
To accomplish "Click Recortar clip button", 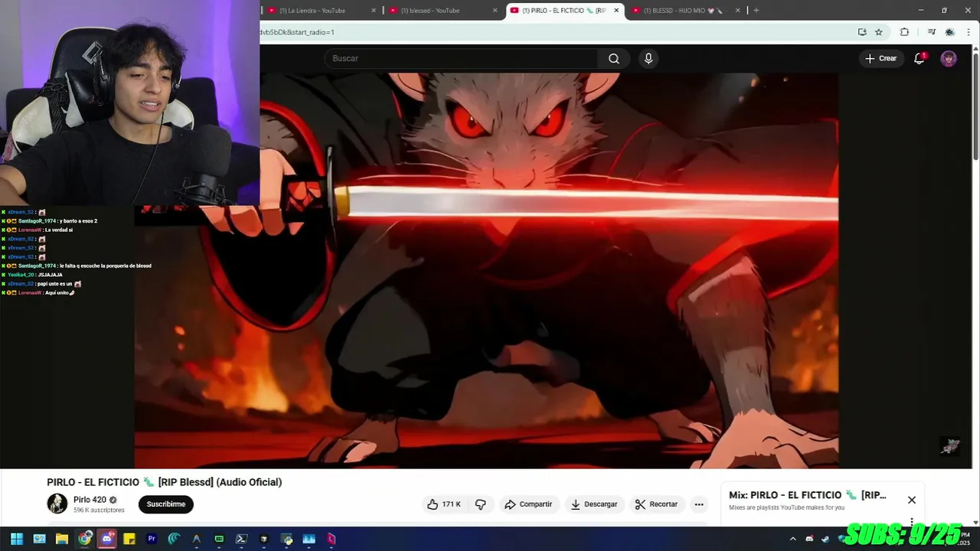I will coord(657,504).
